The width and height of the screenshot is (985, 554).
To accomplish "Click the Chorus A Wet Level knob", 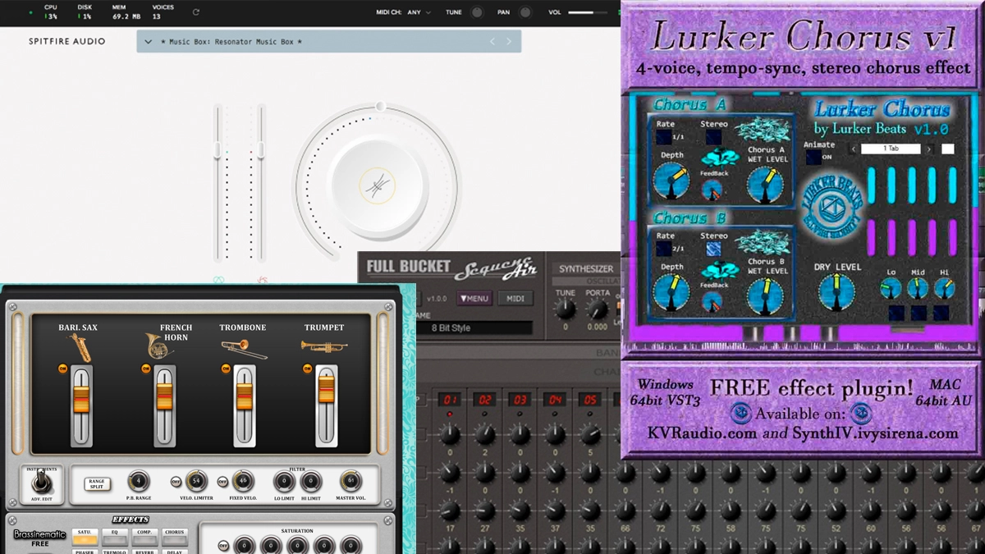I will [x=765, y=184].
